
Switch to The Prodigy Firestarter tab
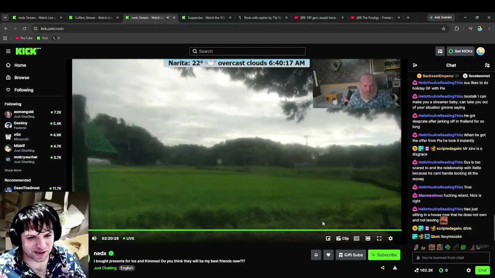tap(375, 17)
